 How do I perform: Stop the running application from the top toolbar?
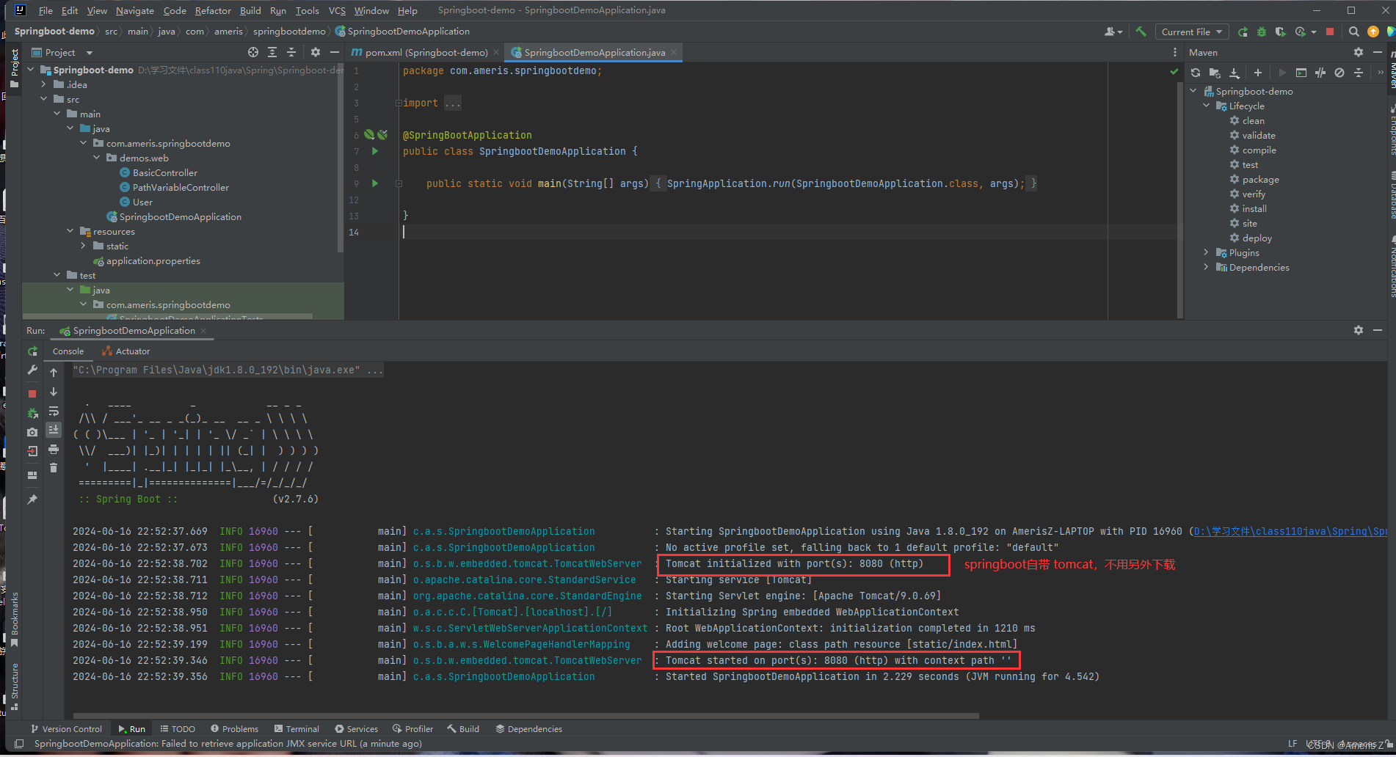coord(1330,32)
